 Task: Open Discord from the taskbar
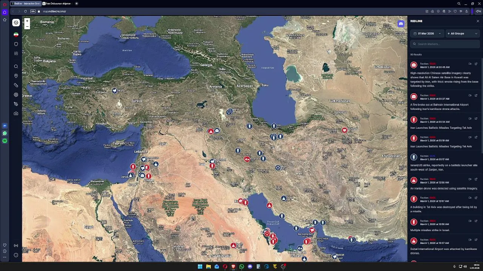point(250,266)
